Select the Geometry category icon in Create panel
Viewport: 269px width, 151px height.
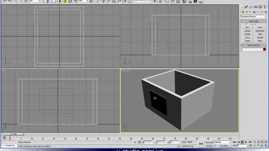[x=243, y=12]
